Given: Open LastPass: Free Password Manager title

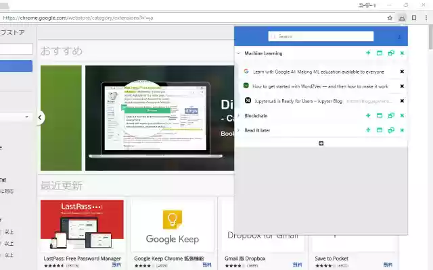Looking at the screenshot, I should point(83,259).
